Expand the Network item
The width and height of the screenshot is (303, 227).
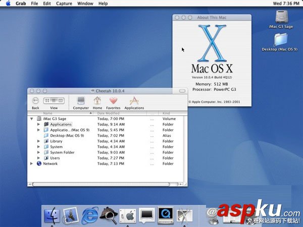(x=31, y=163)
